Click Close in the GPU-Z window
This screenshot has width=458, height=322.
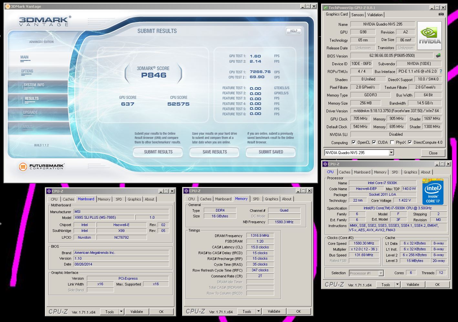pyautogui.click(x=433, y=153)
